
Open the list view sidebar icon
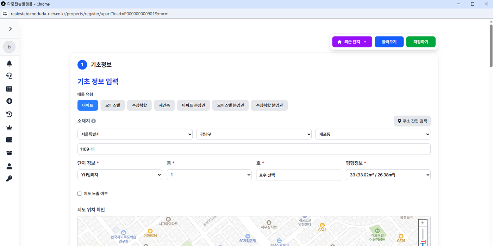tap(10, 89)
